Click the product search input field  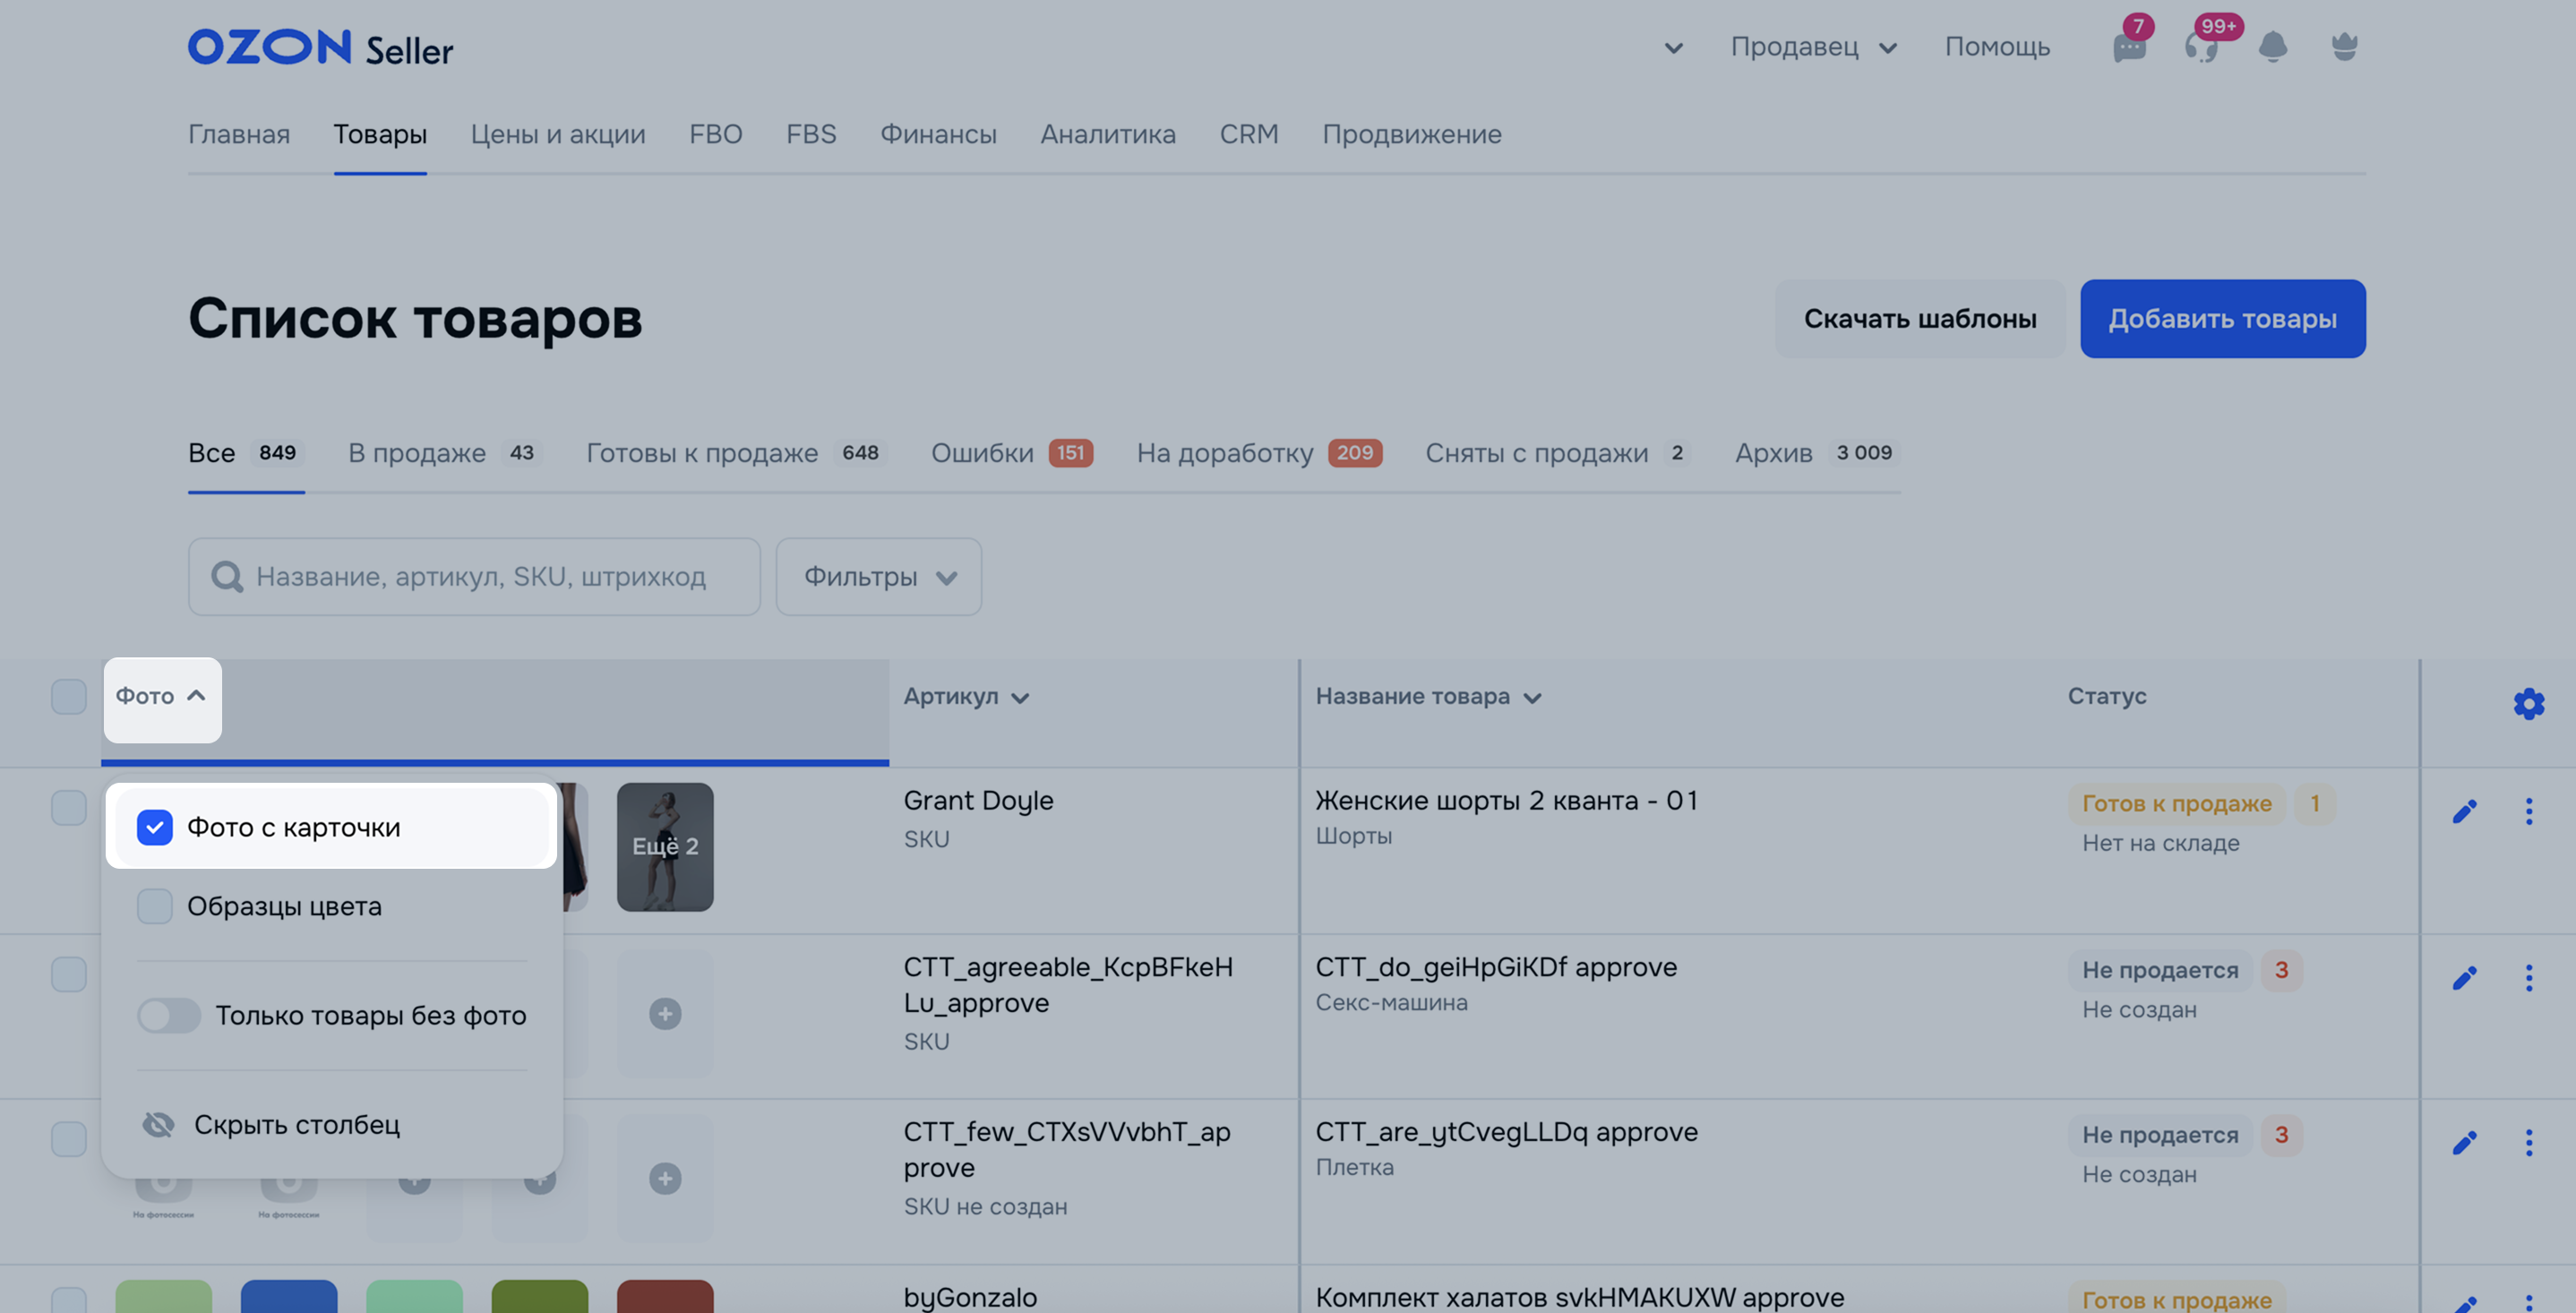480,576
